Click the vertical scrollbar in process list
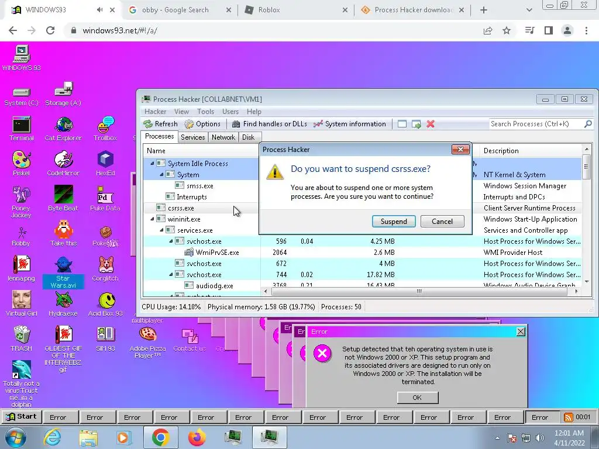This screenshot has height=449, width=599. pos(586,167)
